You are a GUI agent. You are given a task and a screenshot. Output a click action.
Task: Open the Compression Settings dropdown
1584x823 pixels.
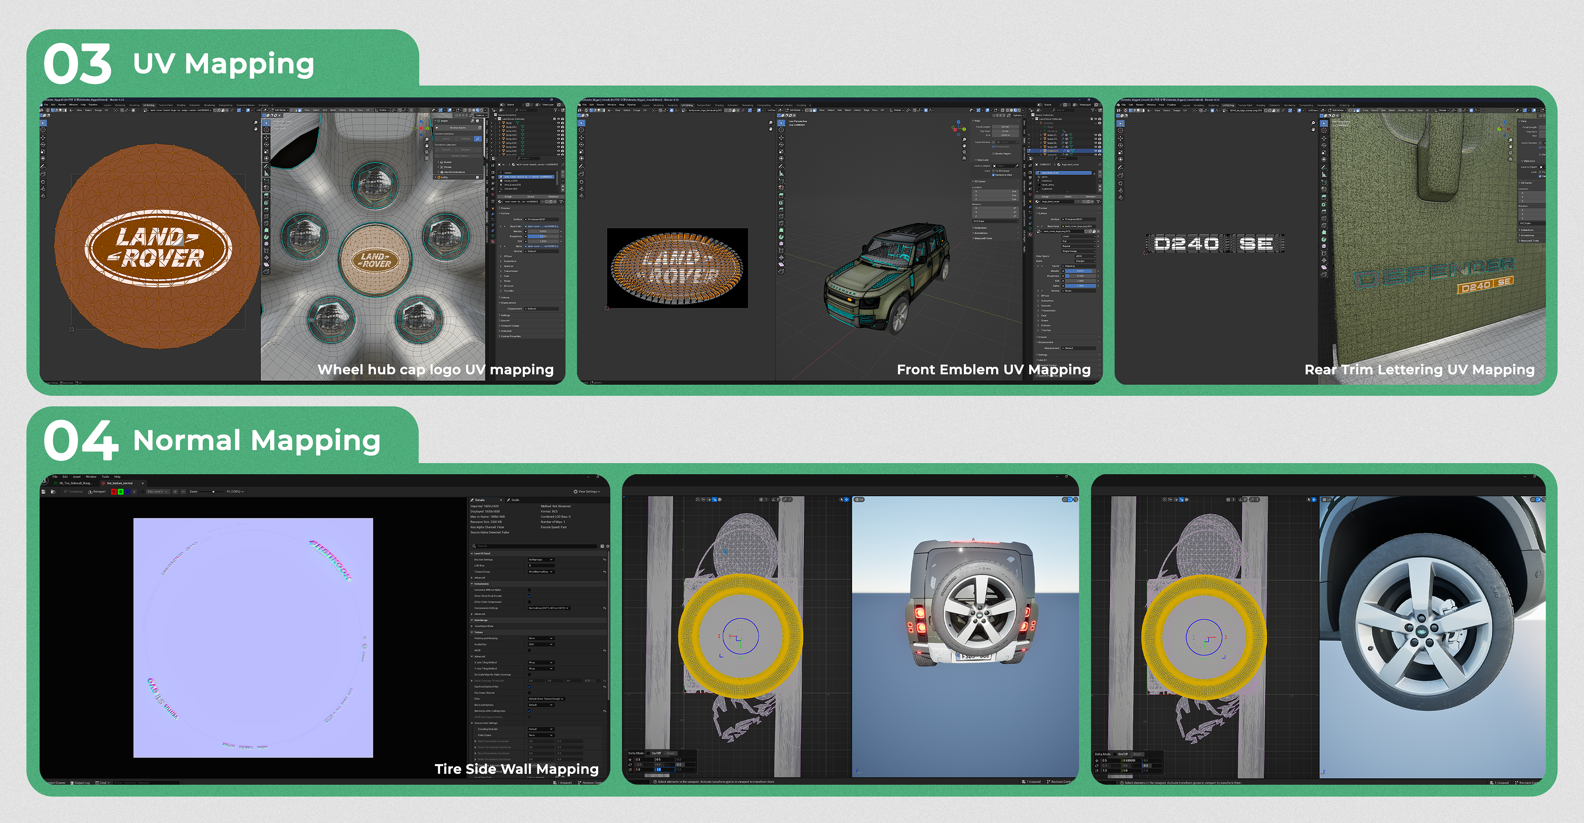coord(549,608)
